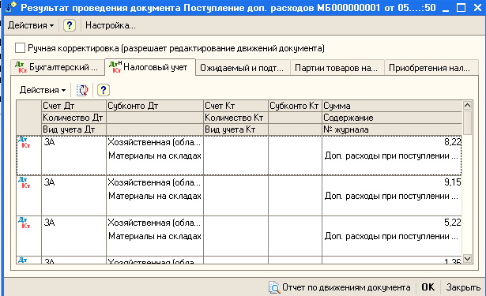The image size is (486, 296).
Task: Click the OK button
Action: click(428, 287)
